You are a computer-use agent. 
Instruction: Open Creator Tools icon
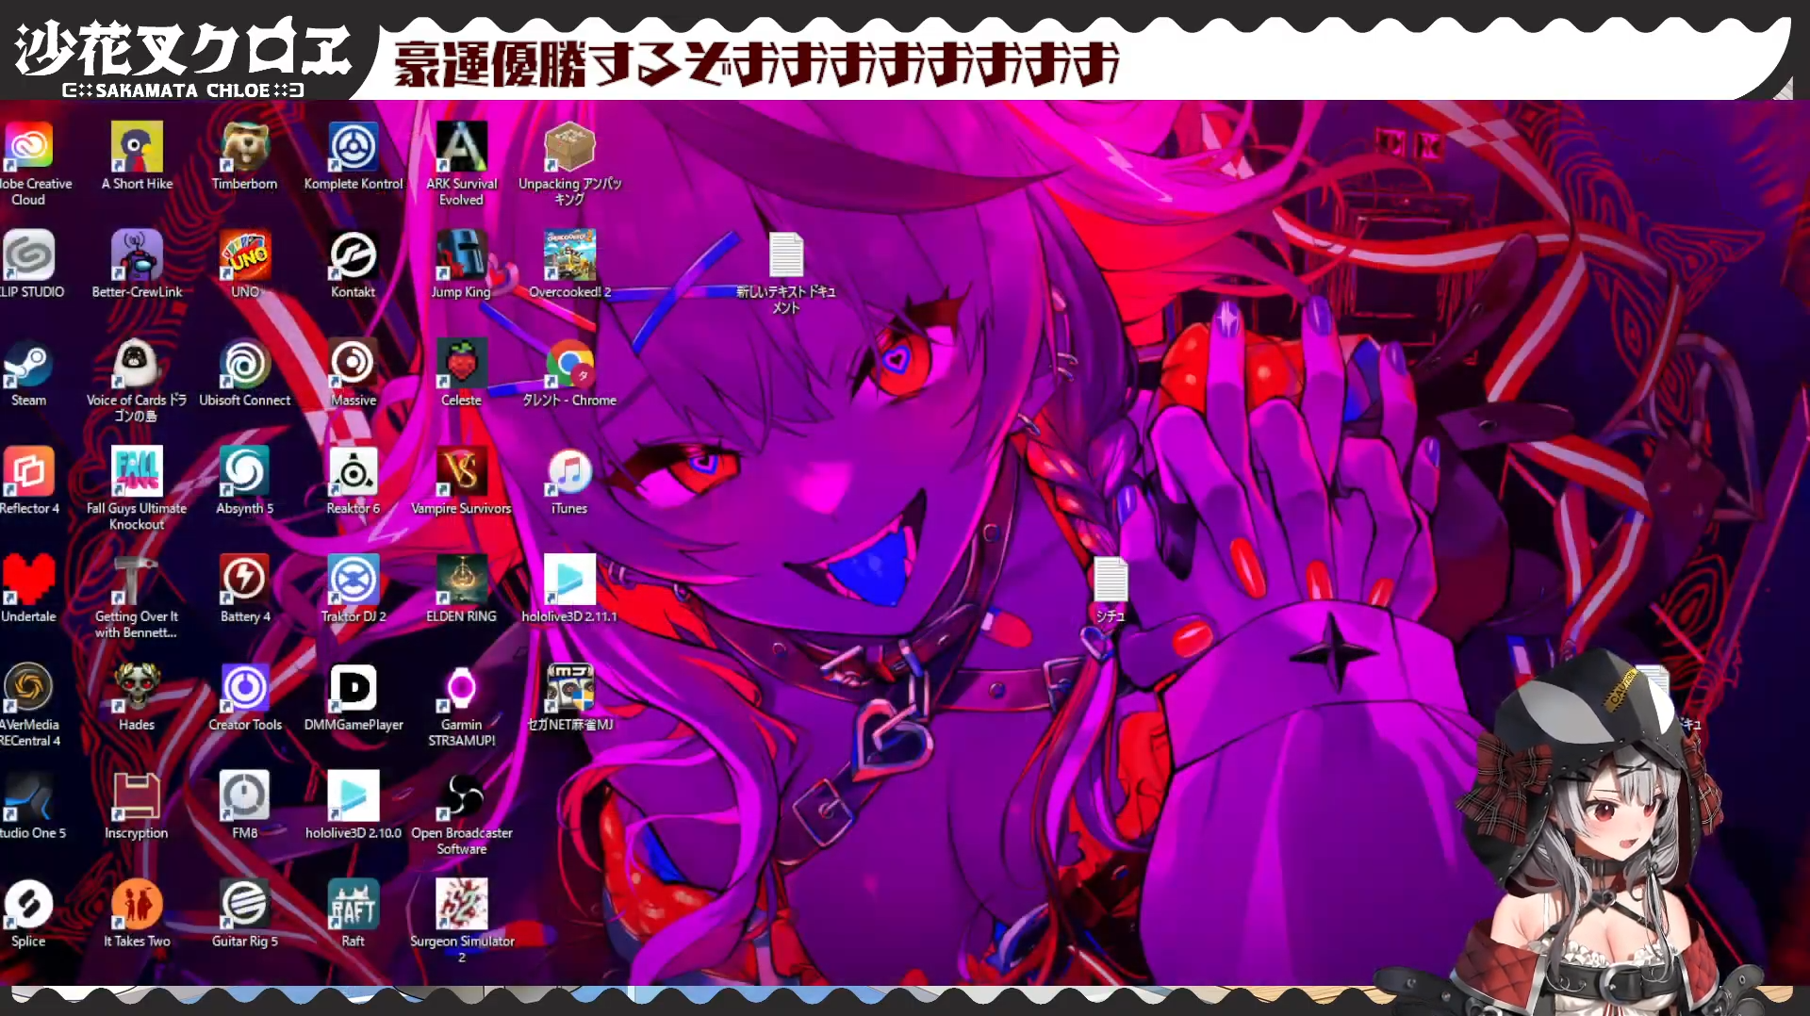click(x=245, y=688)
